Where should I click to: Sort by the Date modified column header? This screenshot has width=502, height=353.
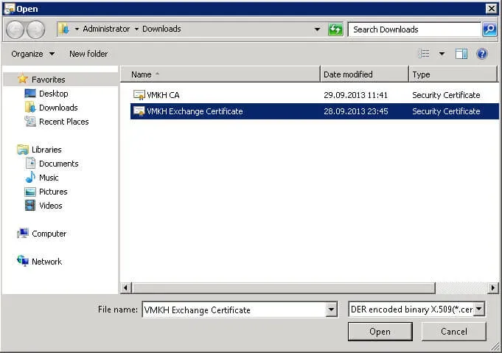364,74
